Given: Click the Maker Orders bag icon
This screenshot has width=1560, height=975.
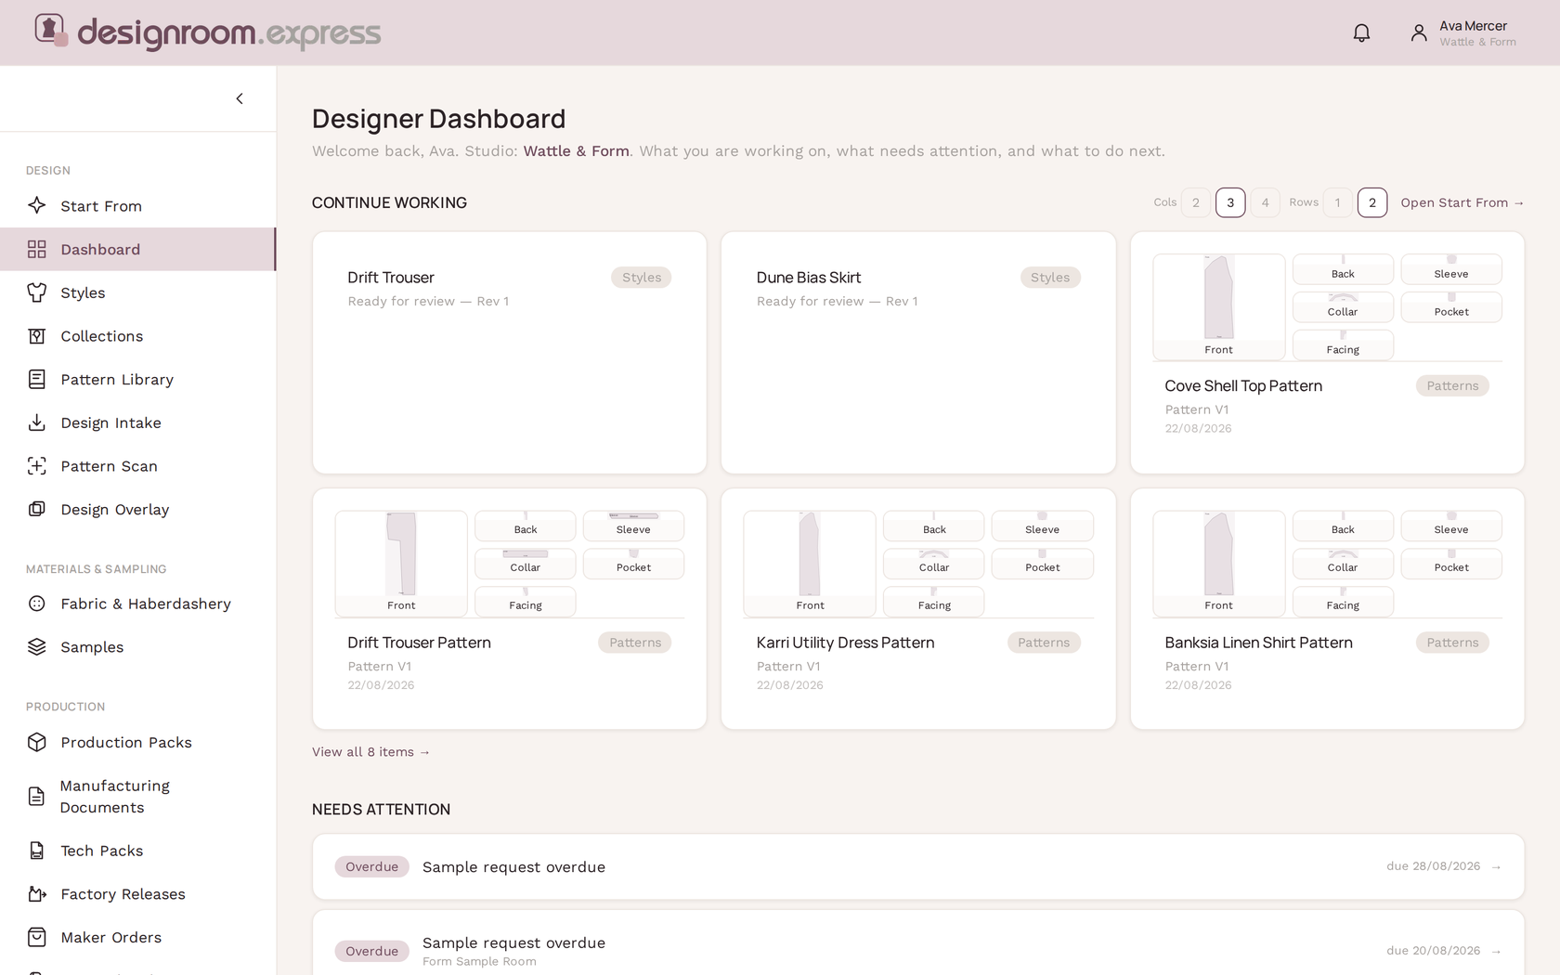Looking at the screenshot, I should coord(37,937).
